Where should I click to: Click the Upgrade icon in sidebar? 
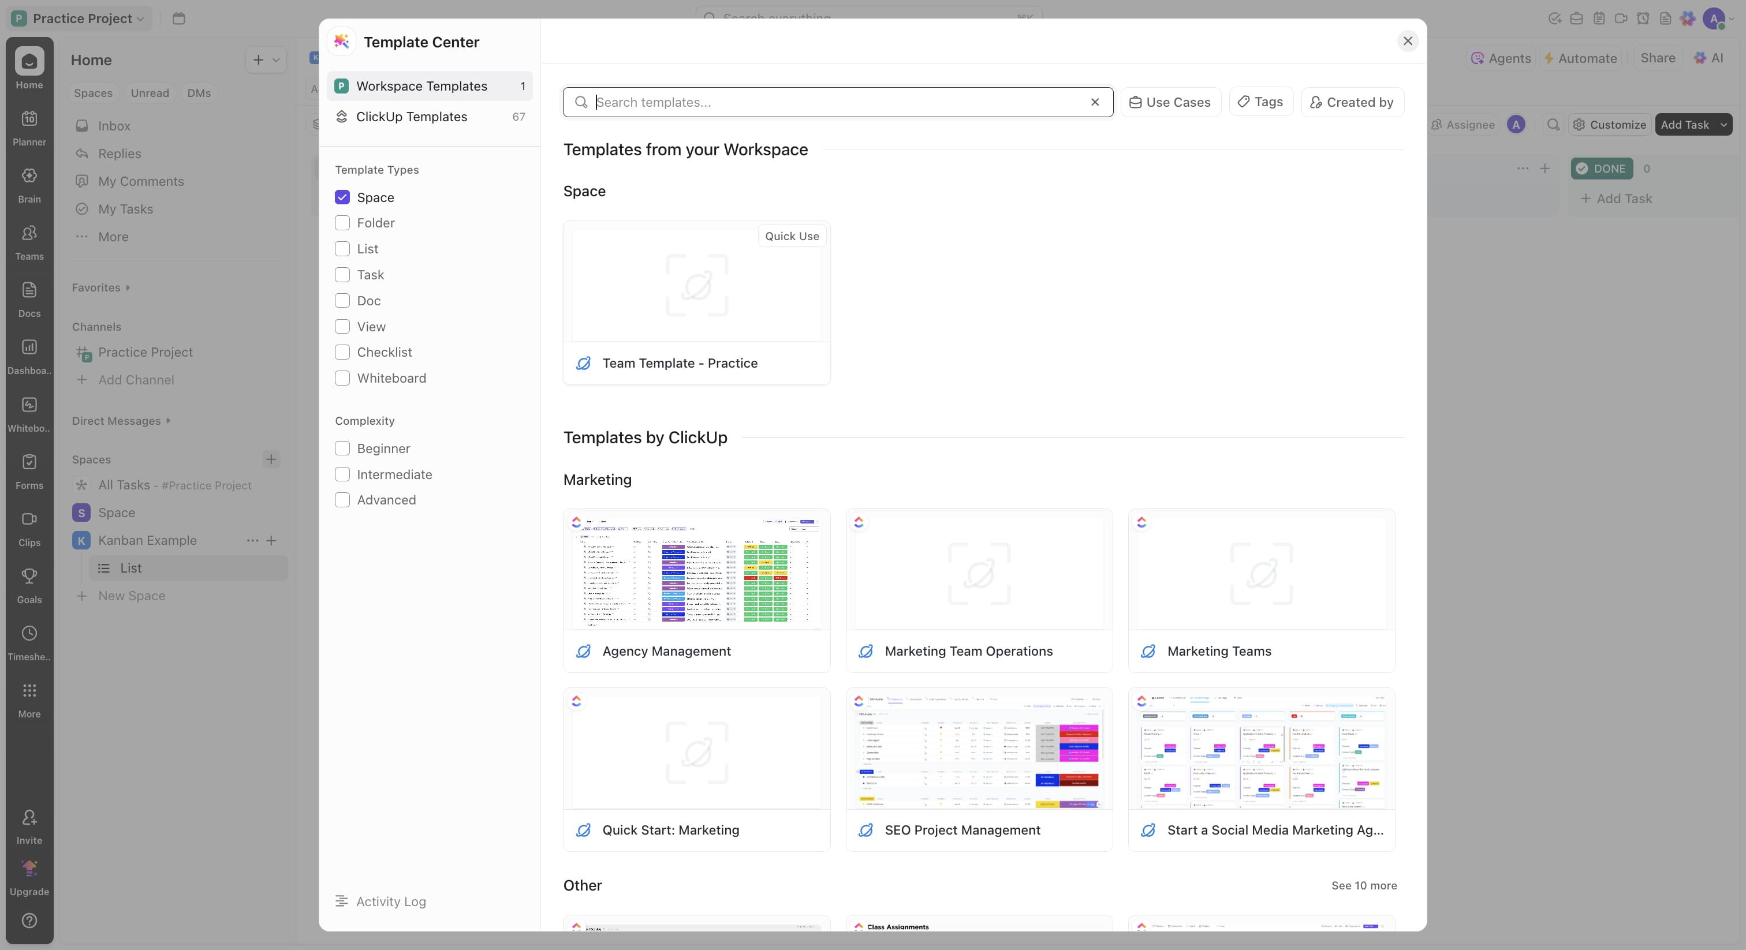pyautogui.click(x=29, y=868)
